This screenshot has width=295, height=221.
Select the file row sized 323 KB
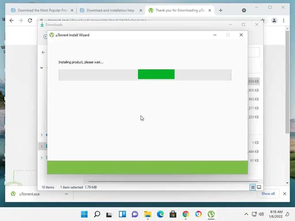pos(254,117)
